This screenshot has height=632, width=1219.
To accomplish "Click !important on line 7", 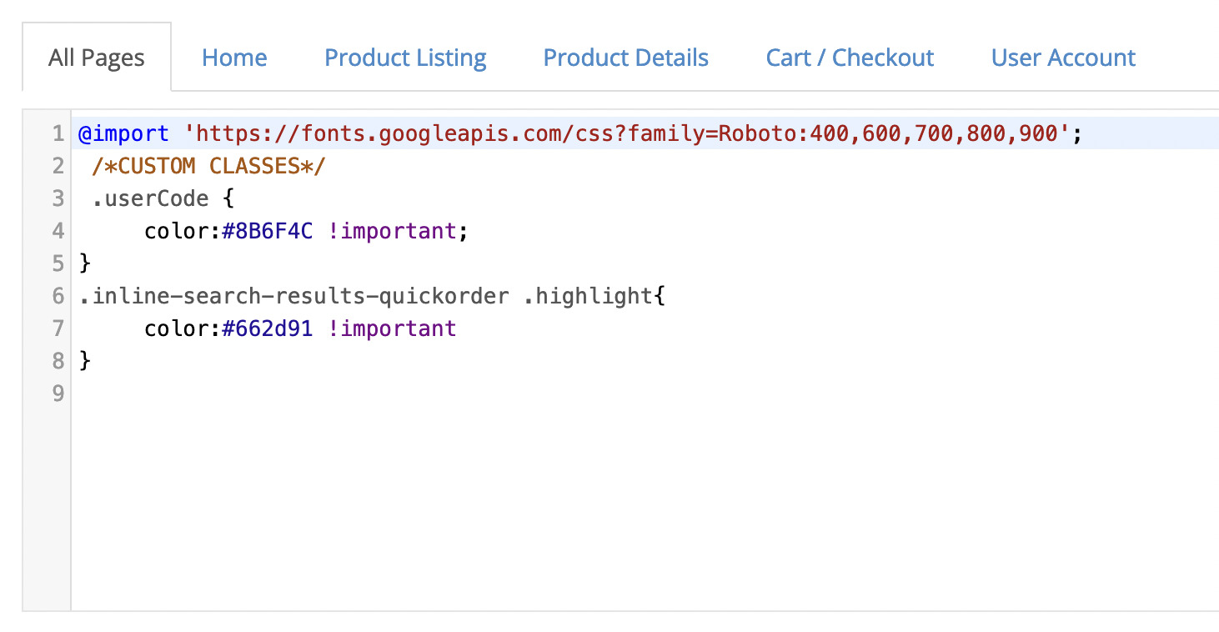I will (392, 329).
